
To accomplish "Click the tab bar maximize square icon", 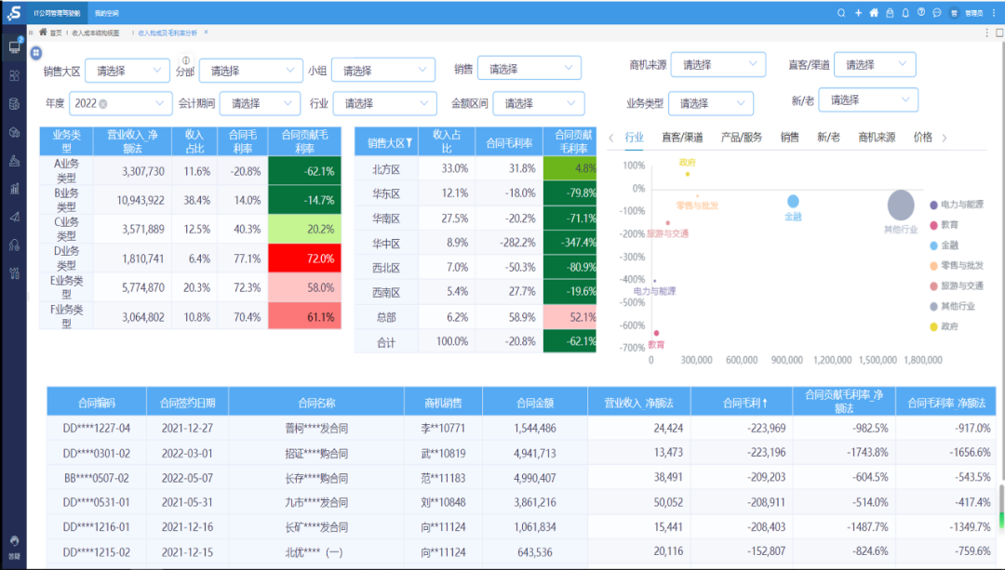I will click(x=999, y=33).
